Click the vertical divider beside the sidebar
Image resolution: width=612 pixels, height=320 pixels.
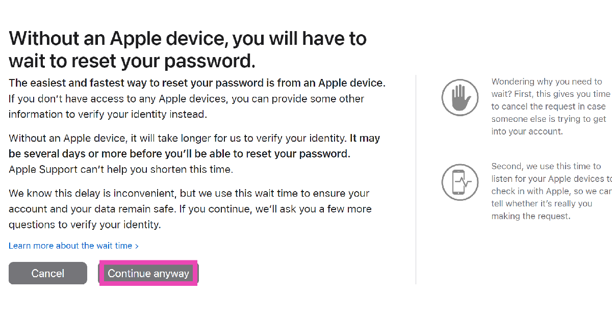tap(416, 179)
